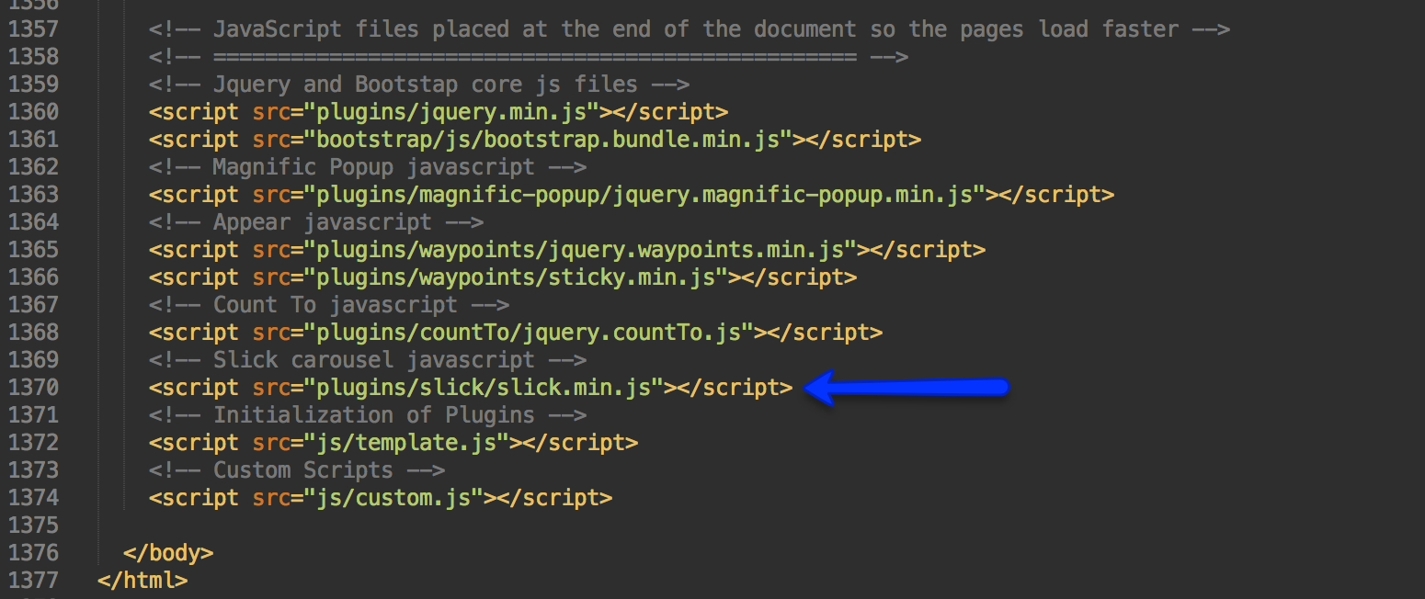The width and height of the screenshot is (1425, 599).
Task: Place cursor in plugins/jquery.min.js path
Action: click(x=457, y=112)
